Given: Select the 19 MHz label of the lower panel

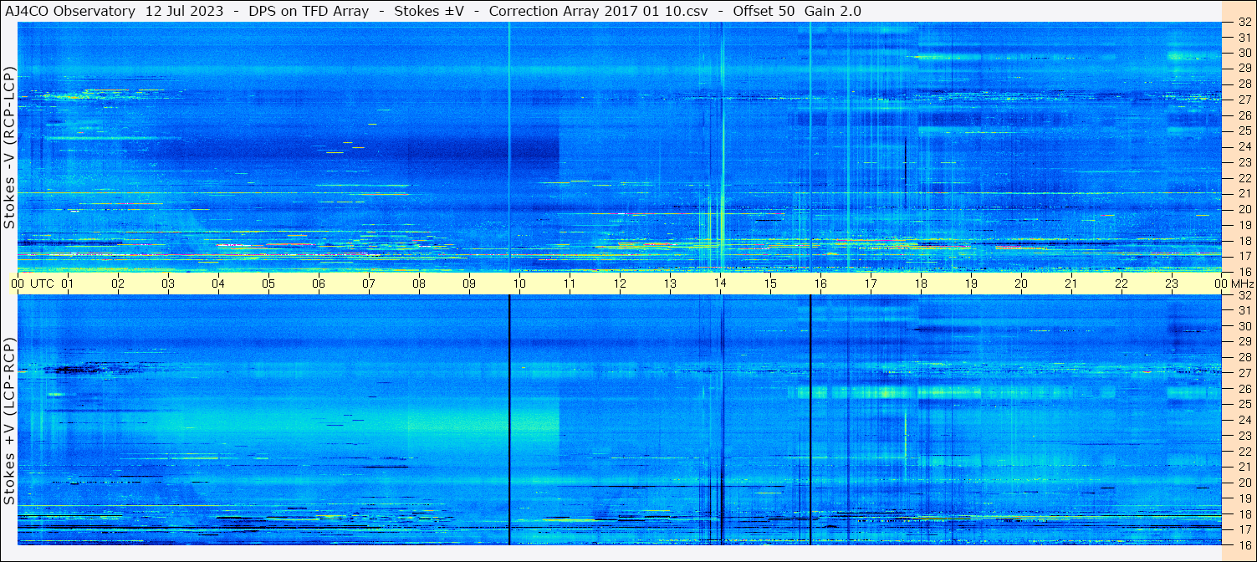Looking at the screenshot, I should tap(1244, 498).
